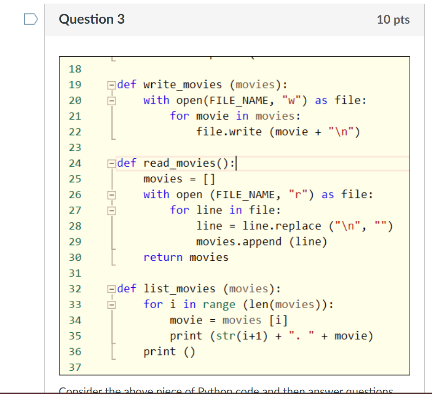Click the 10 pts label
The image size is (432, 394).
click(393, 19)
